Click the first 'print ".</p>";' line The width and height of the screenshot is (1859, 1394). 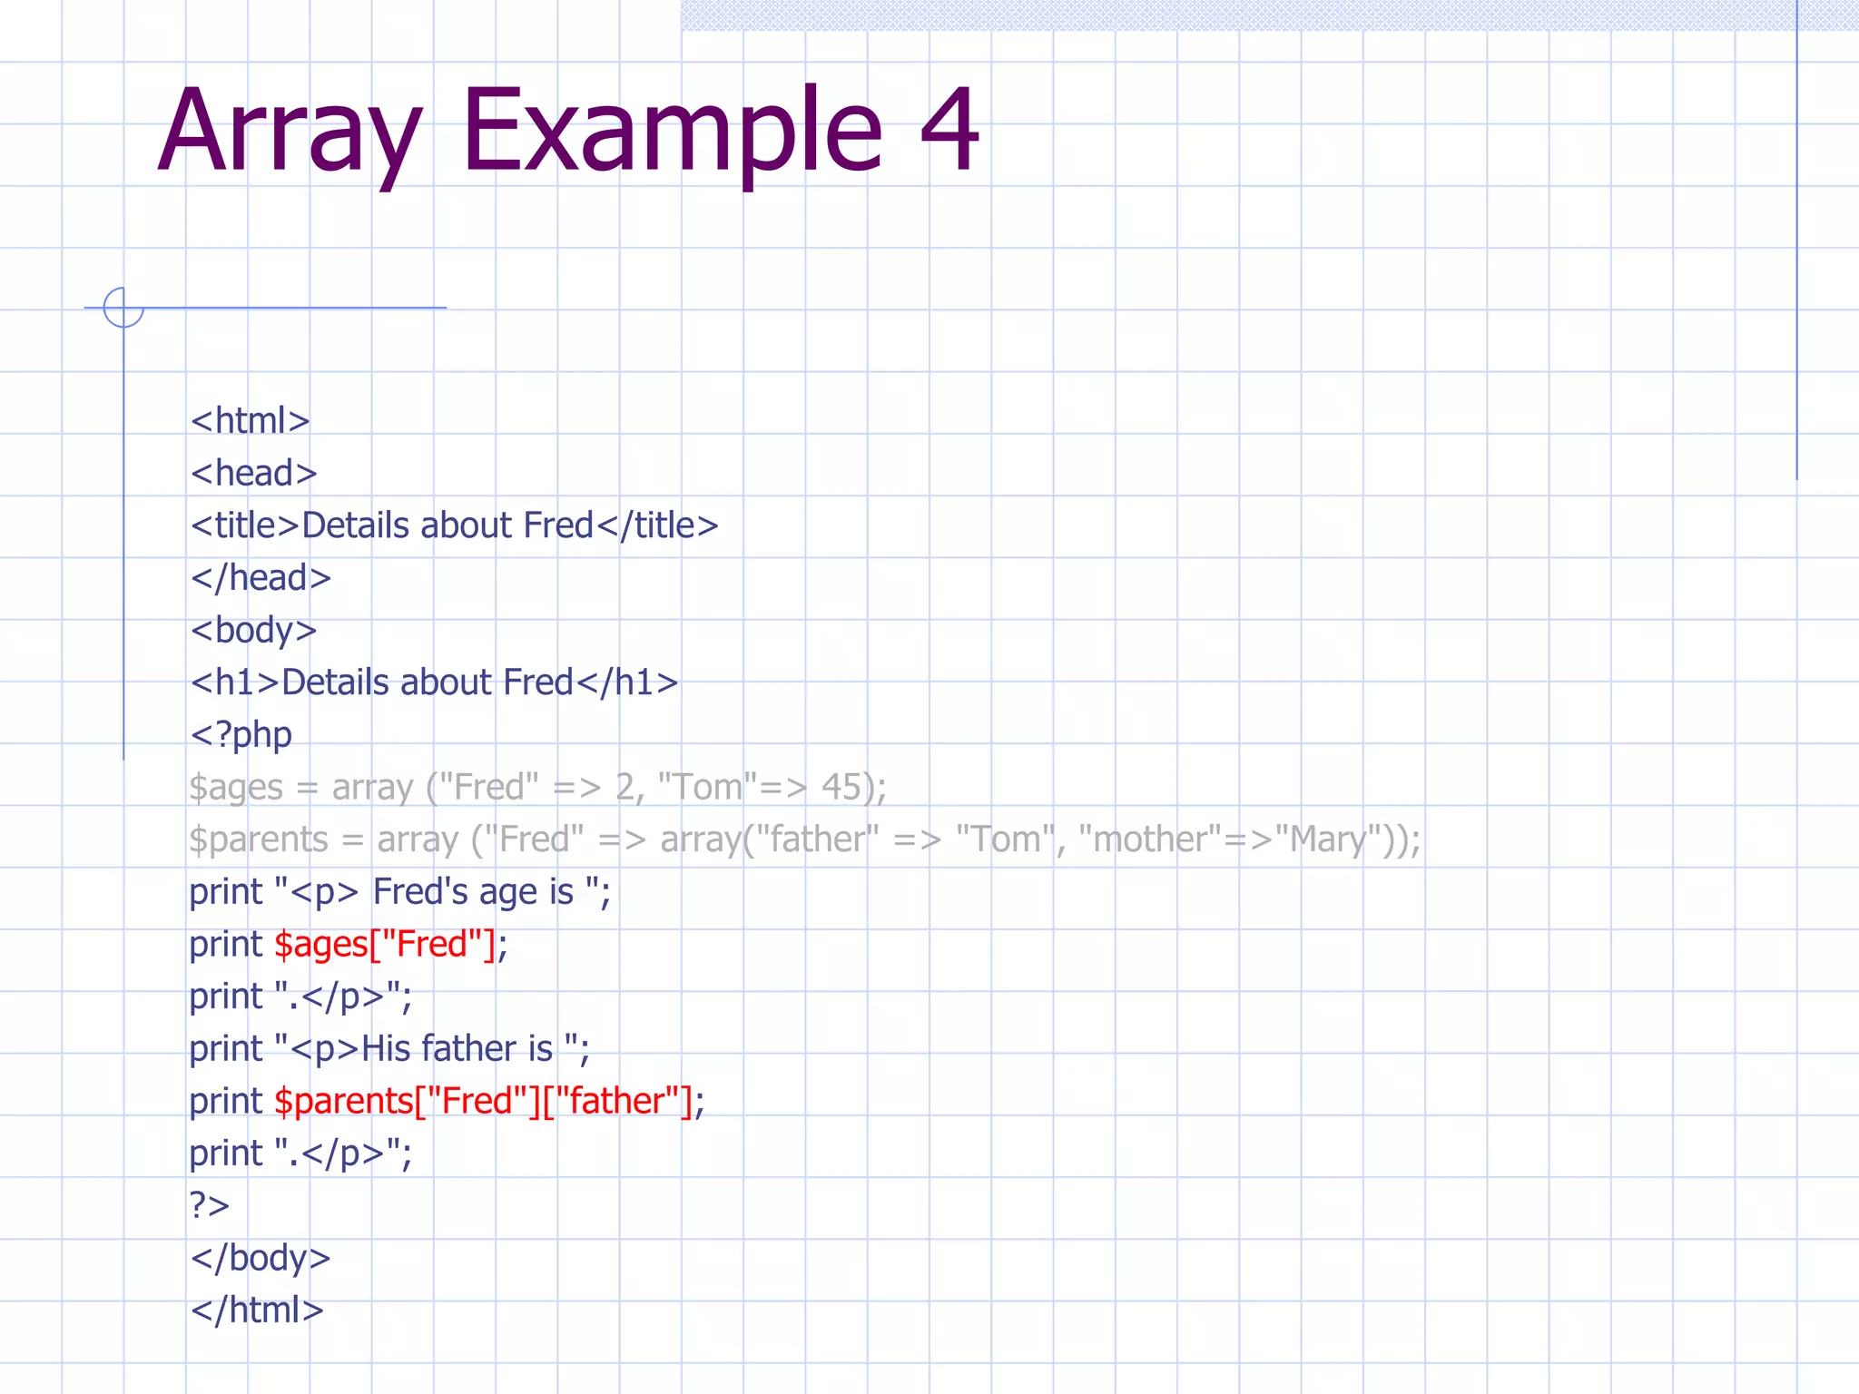tap(300, 997)
